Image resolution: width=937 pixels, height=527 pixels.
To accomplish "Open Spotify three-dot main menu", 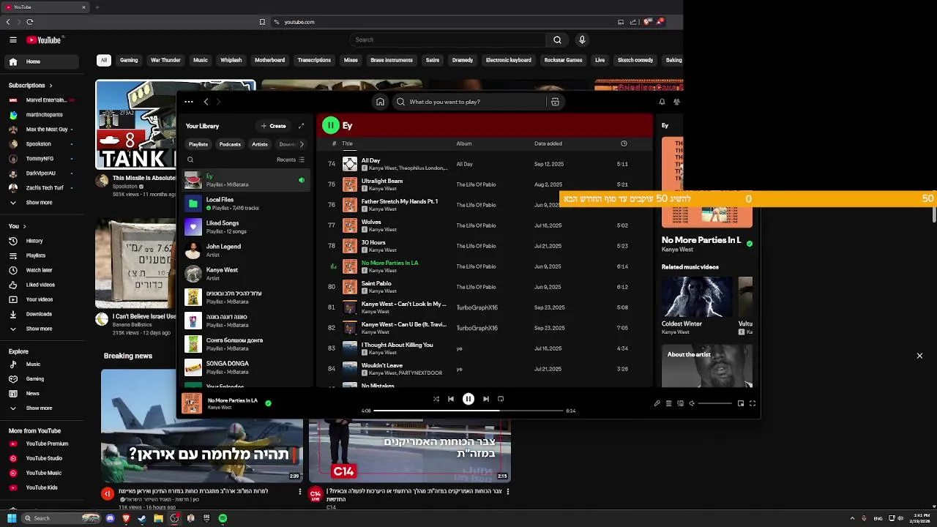I will (x=189, y=102).
